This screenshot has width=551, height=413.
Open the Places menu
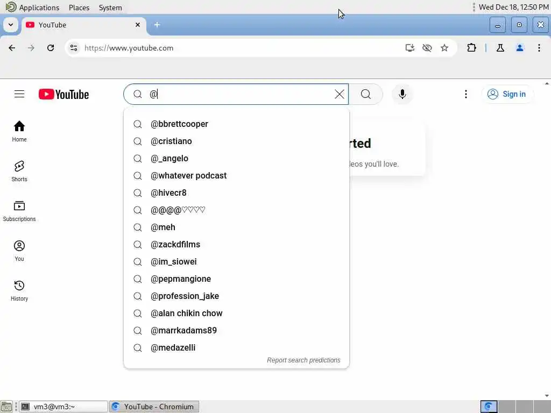[x=79, y=8]
